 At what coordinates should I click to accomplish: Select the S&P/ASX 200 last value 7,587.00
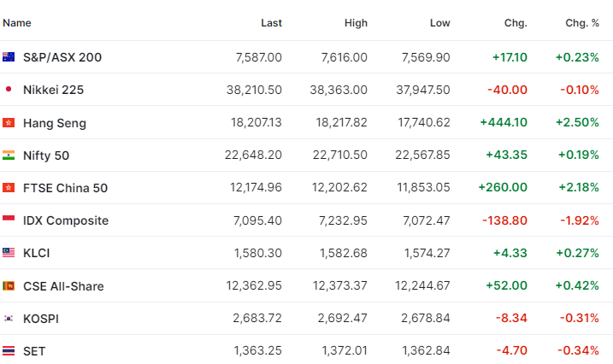click(x=259, y=57)
